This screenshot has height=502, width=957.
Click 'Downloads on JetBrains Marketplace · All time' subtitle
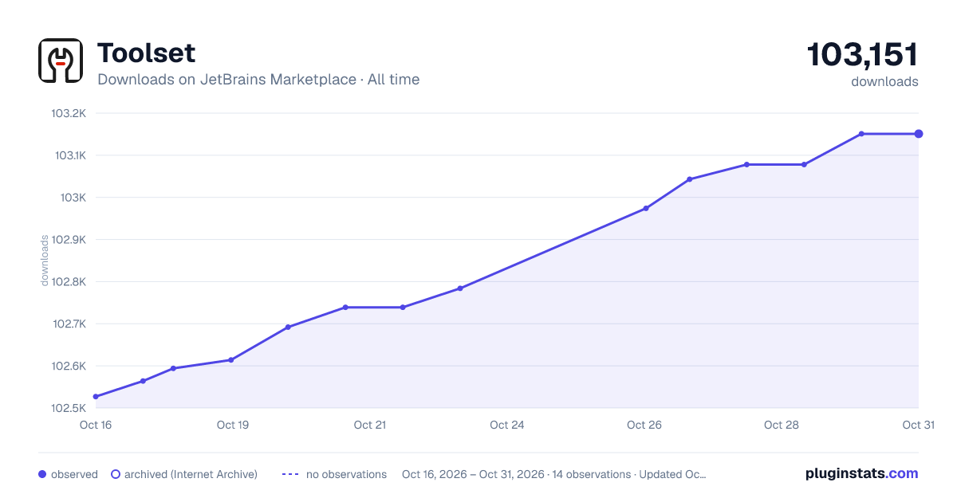coord(258,80)
